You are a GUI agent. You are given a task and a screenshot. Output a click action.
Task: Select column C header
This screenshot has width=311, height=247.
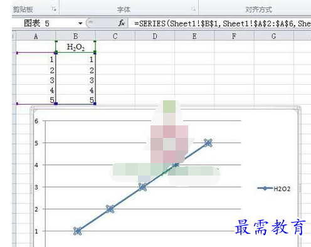coord(115,36)
